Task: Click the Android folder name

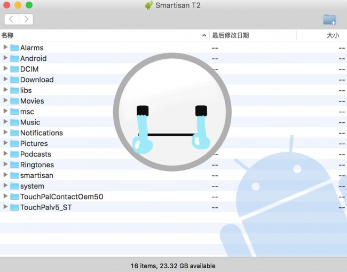Action: click(34, 58)
